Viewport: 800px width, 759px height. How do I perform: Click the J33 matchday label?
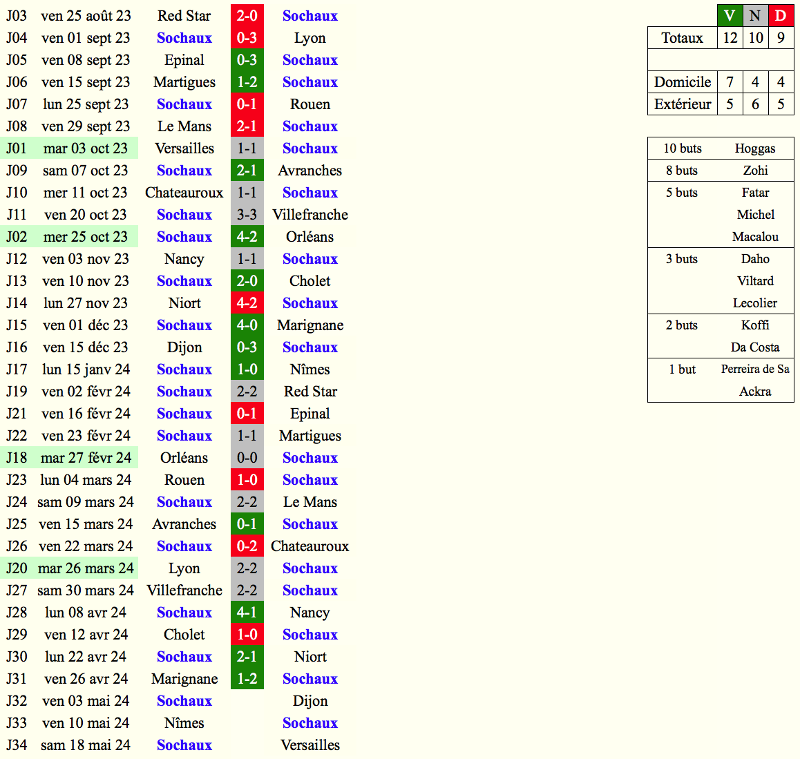click(x=17, y=723)
